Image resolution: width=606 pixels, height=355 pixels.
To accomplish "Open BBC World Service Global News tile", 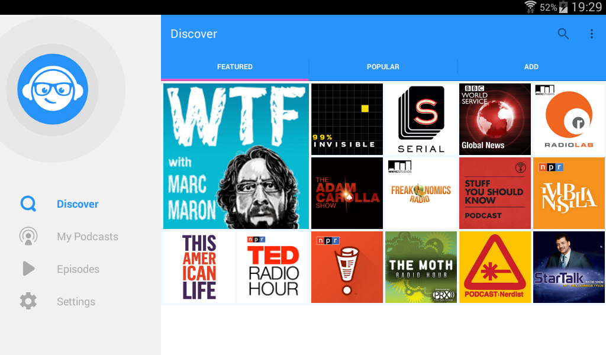I will (495, 119).
